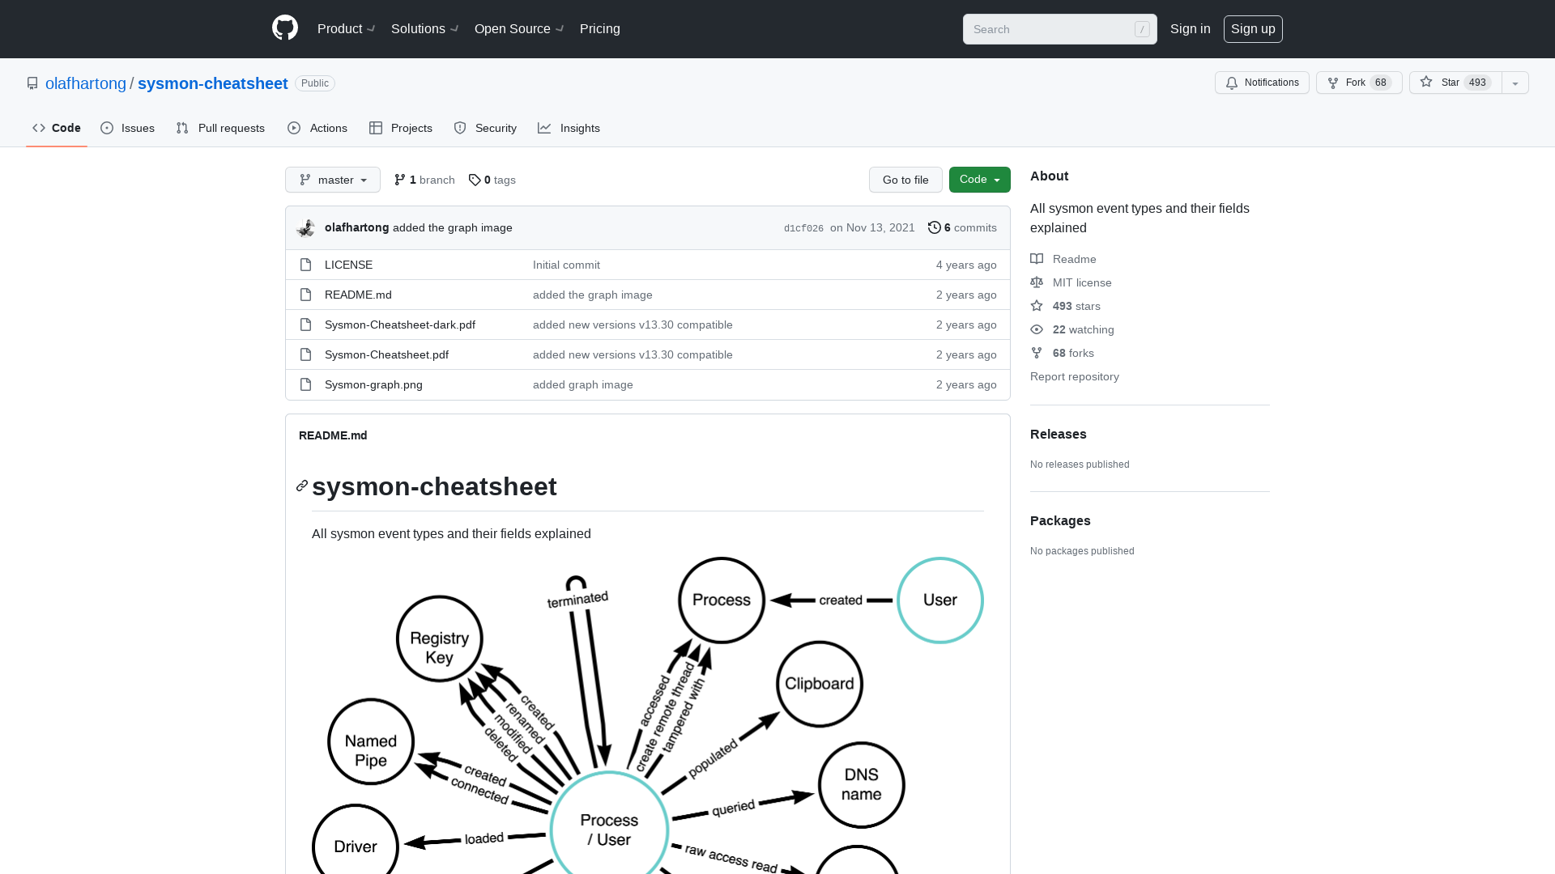This screenshot has width=1555, height=874.
Task: Click the star icon in Star button
Action: 1426,82
